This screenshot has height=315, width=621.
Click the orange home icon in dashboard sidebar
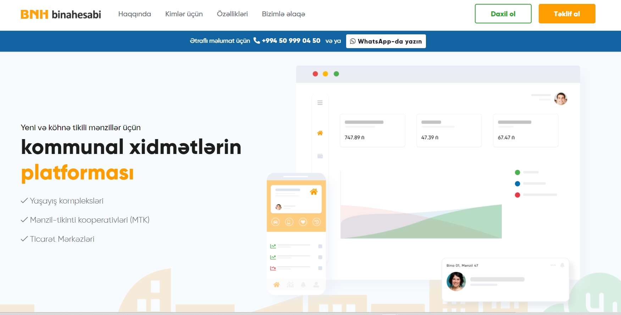click(x=320, y=133)
